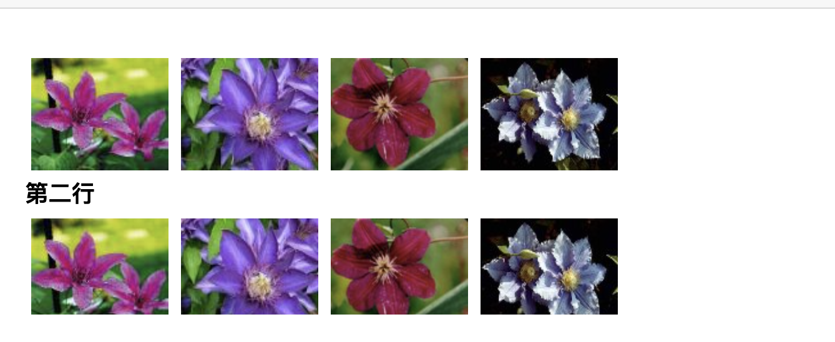
Task: Click top-row pale blue flowers on black background
Action: click(549, 114)
